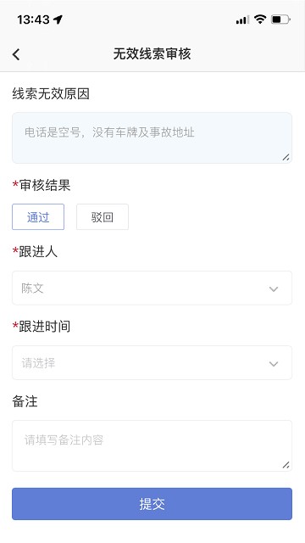Tap the 无效线索审核 page title
Screen dimensions: 305x543
pos(152,53)
